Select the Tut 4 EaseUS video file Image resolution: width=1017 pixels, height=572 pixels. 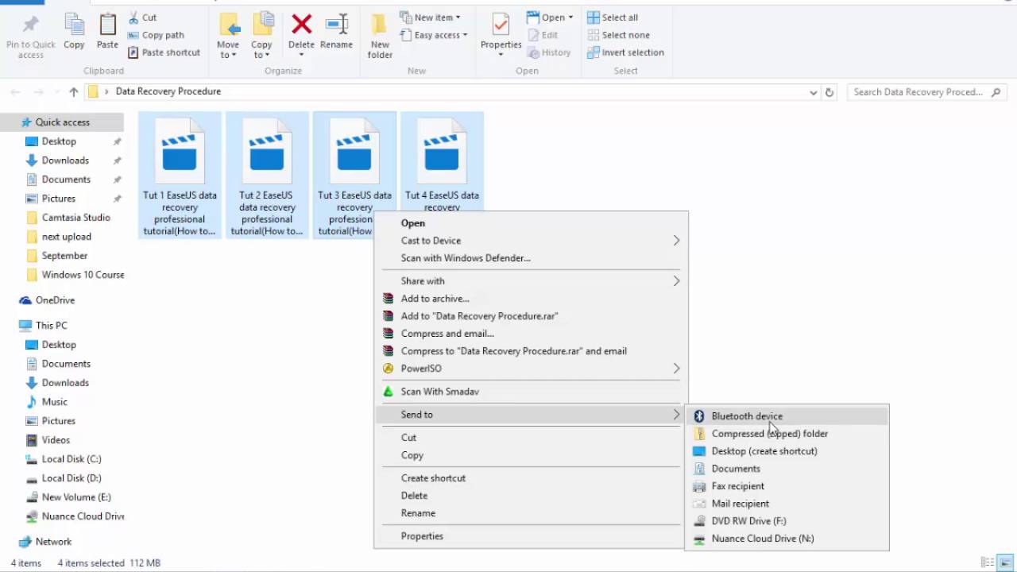442,163
